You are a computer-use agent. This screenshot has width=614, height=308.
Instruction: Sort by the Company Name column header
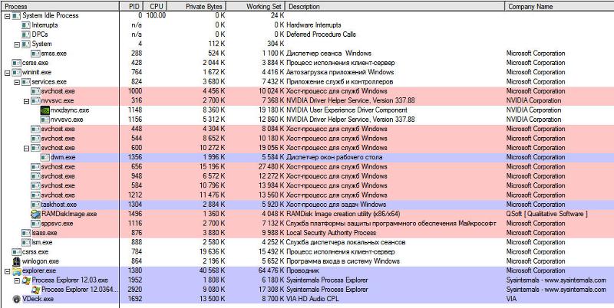560,6
